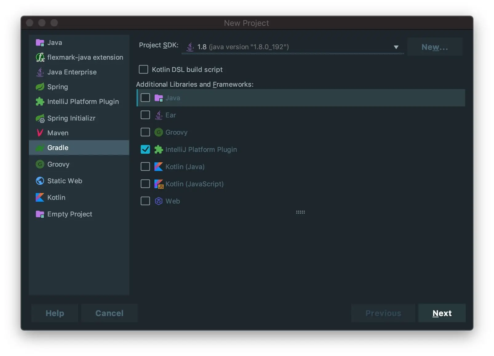Uncheck the IntelliJ Platform Plugin checkbox
The width and height of the screenshot is (494, 356).
tap(145, 149)
